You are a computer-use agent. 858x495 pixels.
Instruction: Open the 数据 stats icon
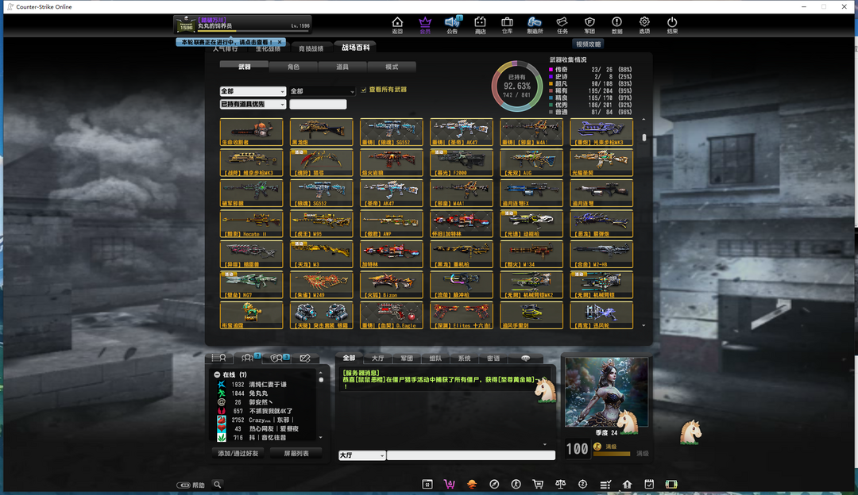tap(616, 25)
